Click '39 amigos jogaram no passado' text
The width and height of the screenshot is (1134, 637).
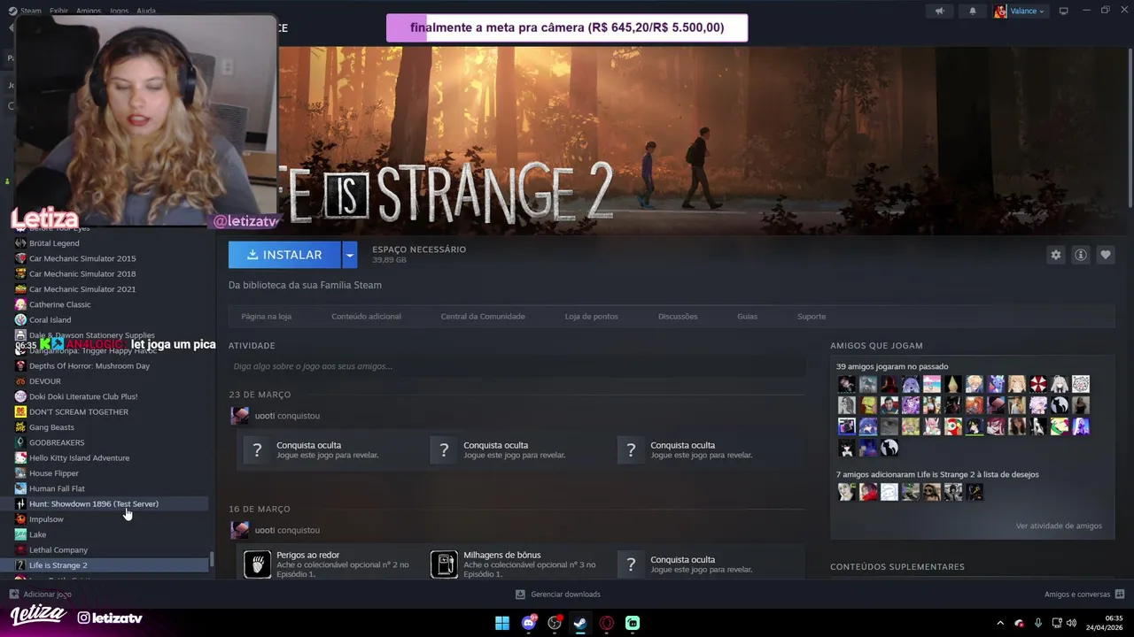point(892,366)
